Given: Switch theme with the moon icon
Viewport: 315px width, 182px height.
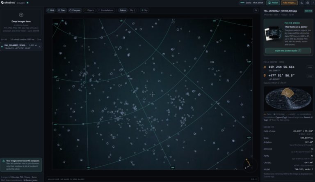Looking at the screenshot, I should [x=302, y=2].
